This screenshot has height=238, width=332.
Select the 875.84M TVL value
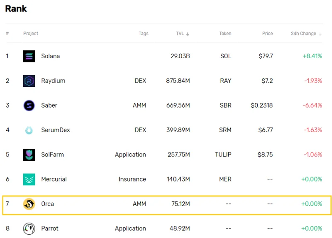click(x=178, y=81)
